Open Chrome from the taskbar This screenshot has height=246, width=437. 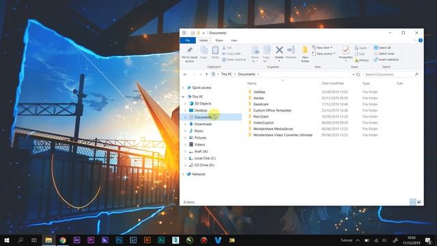(x=63, y=240)
